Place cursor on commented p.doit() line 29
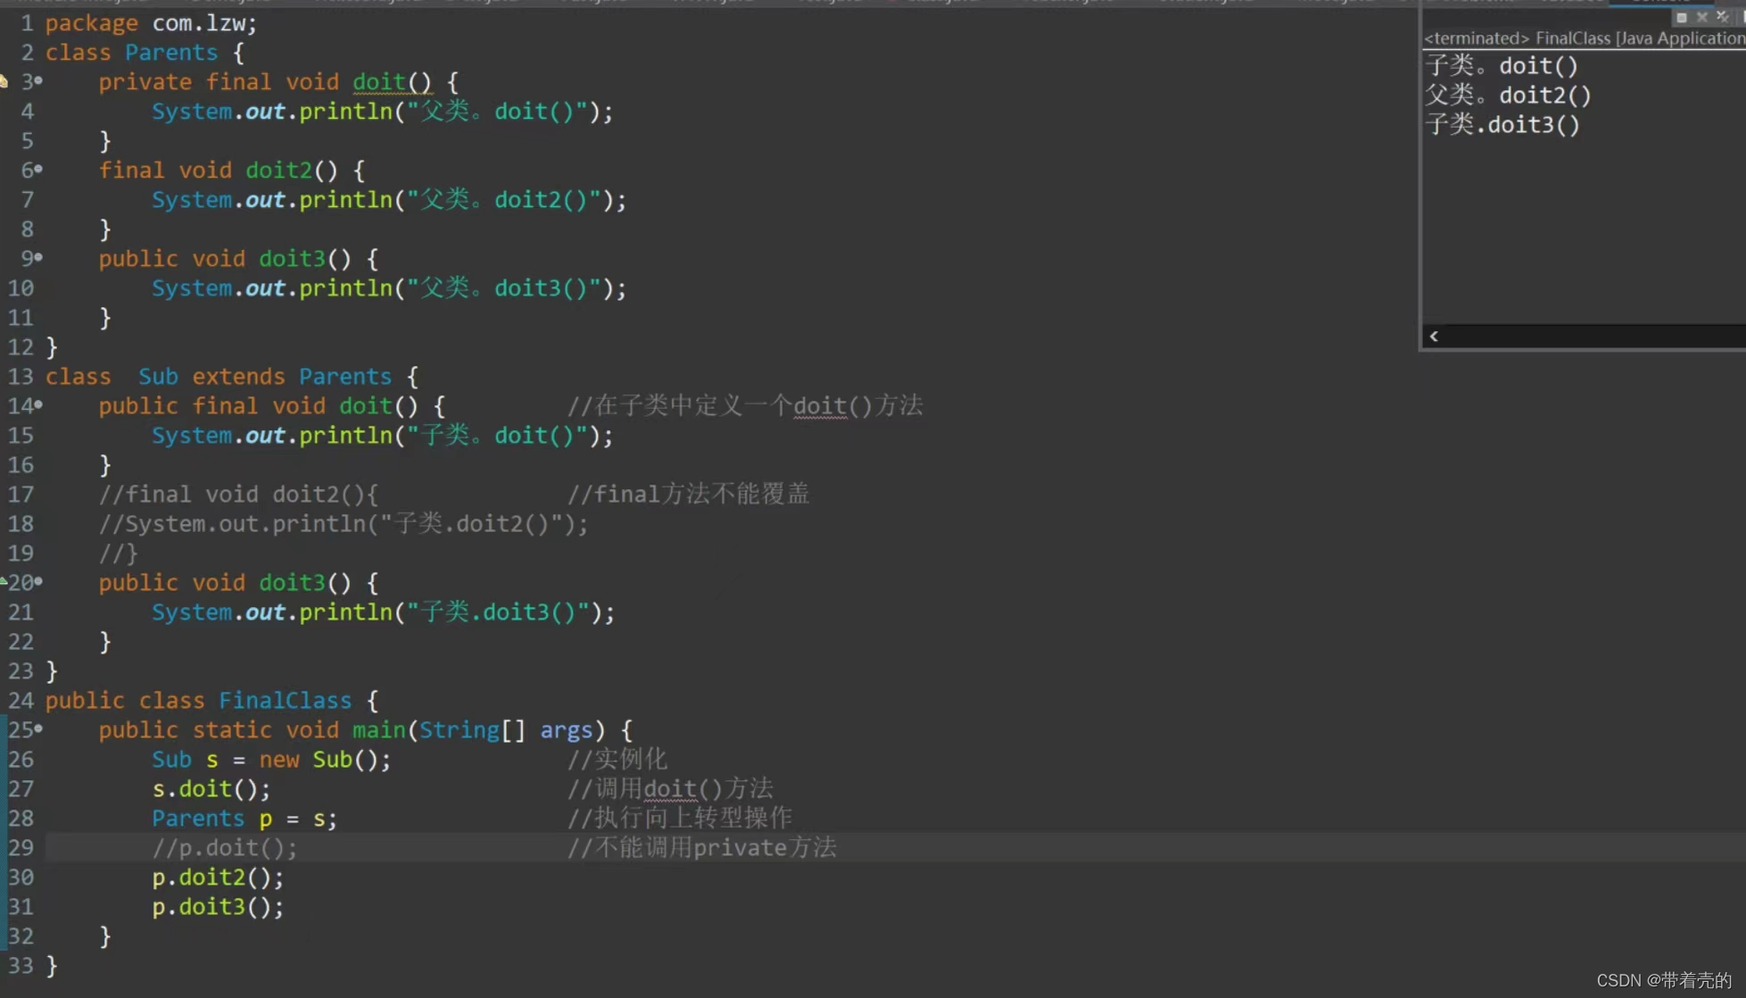The width and height of the screenshot is (1746, 998). [224, 848]
